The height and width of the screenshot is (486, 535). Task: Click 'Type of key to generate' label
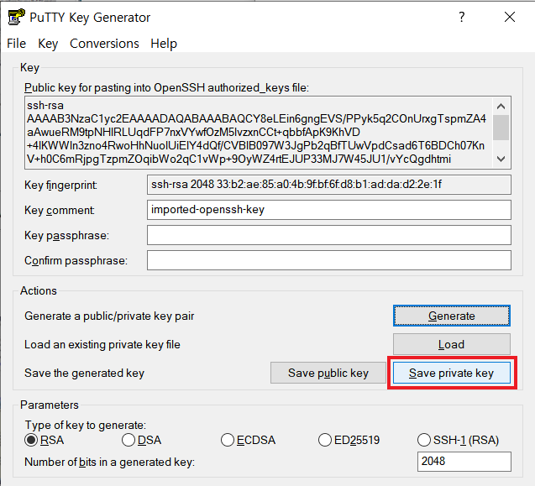pyautogui.click(x=86, y=425)
